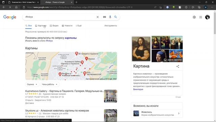216x122 pixels.
Task: Open the American Gothic thumbnail
Action: [x=177, y=42]
